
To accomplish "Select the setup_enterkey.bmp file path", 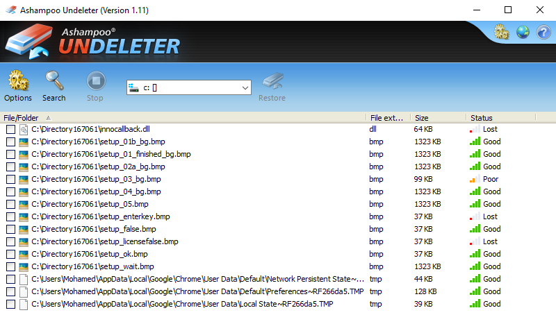I will [x=101, y=216].
